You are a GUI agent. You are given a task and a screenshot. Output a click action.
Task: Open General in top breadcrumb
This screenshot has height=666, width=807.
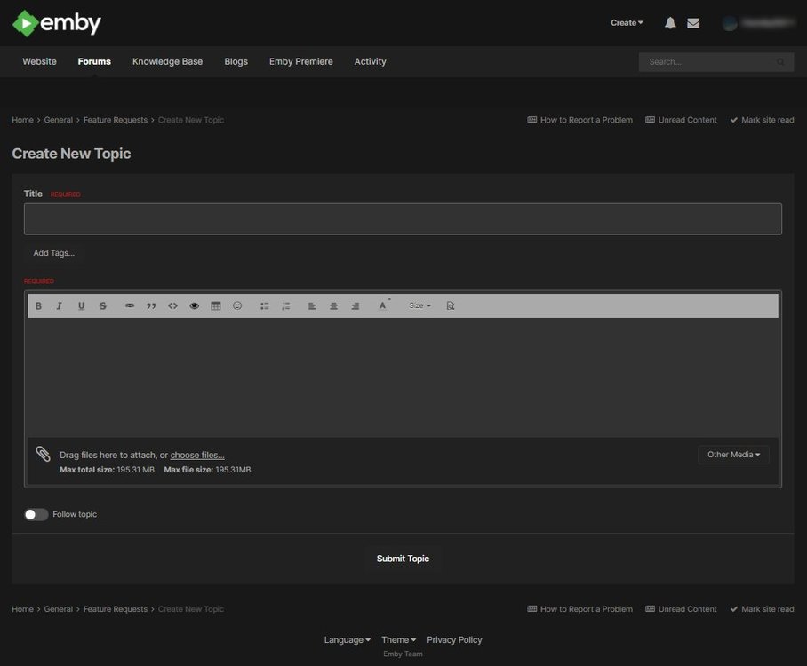(x=58, y=120)
